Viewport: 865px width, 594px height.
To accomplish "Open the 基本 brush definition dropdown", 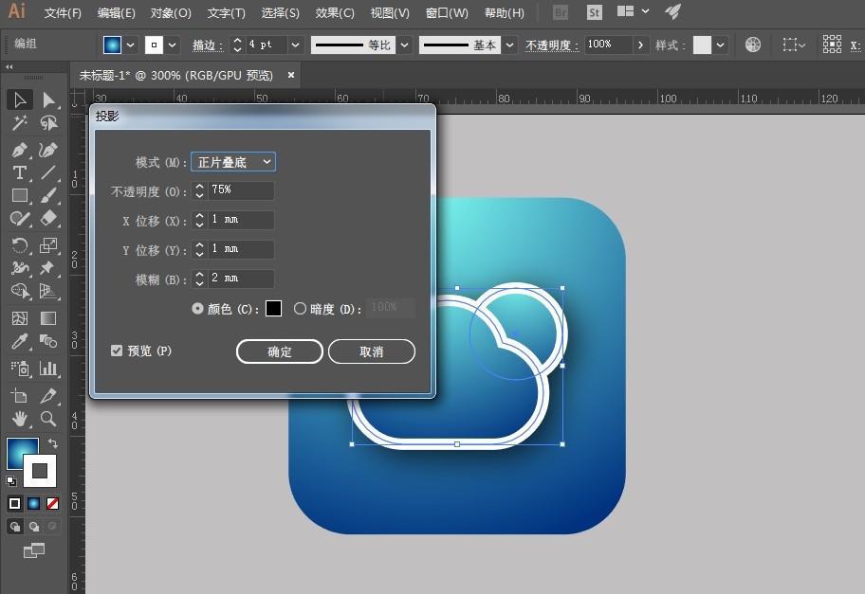I will pos(509,45).
